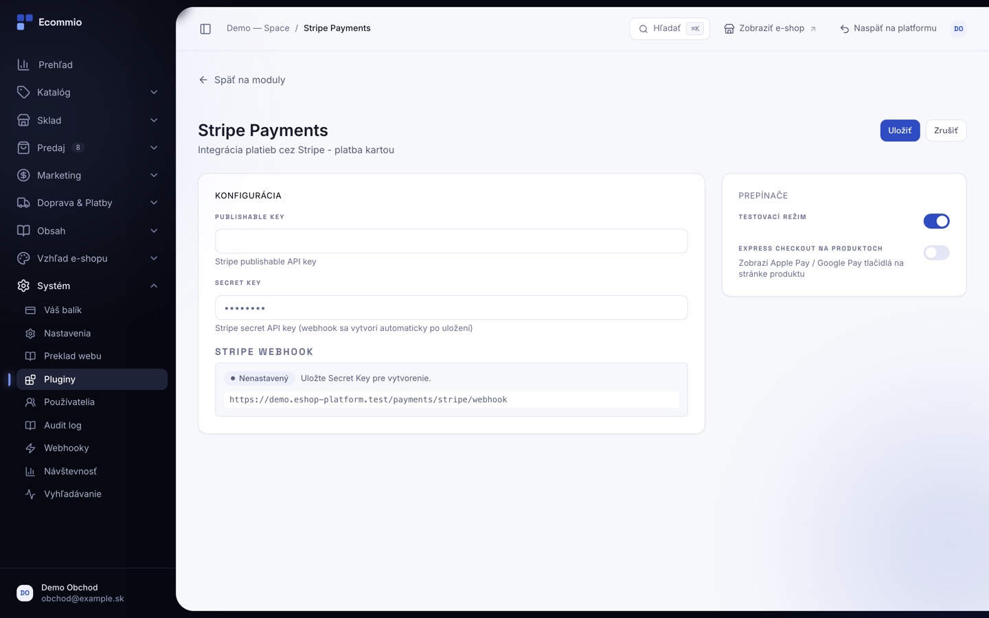This screenshot has width=989, height=618.
Task: Click the Váš balík card icon
Action: click(x=30, y=310)
